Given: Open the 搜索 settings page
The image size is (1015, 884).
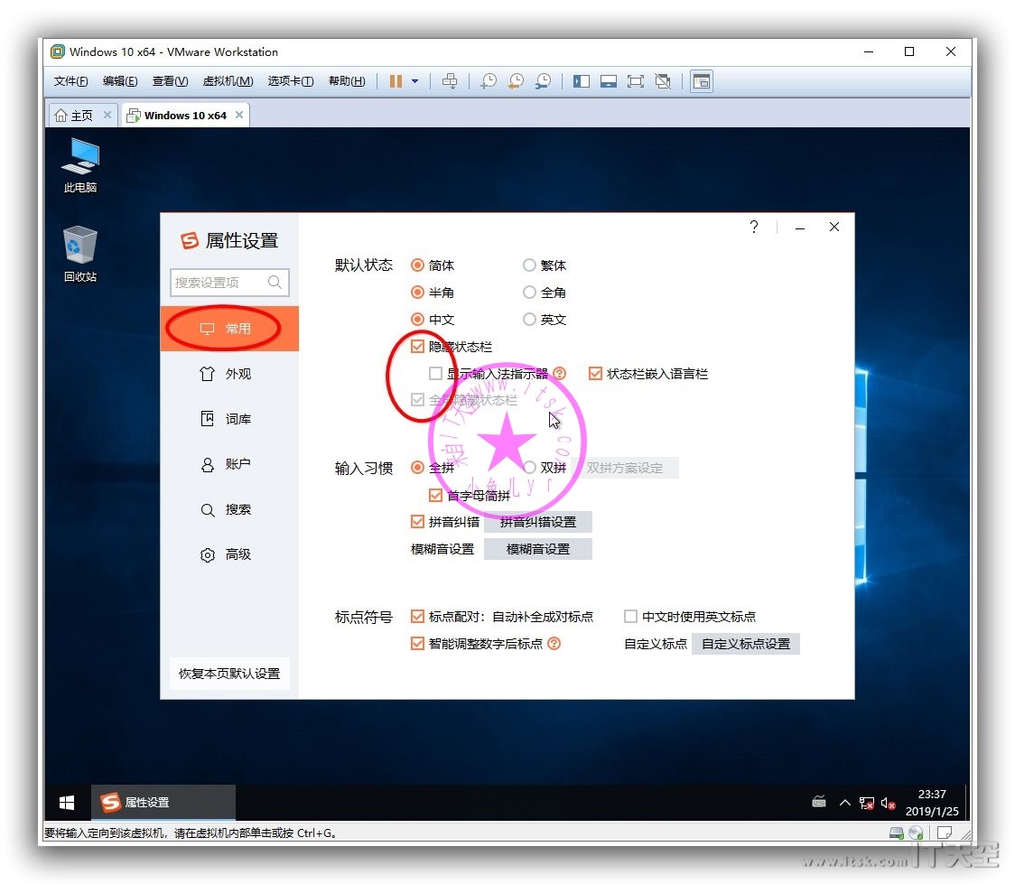Looking at the screenshot, I should (229, 510).
